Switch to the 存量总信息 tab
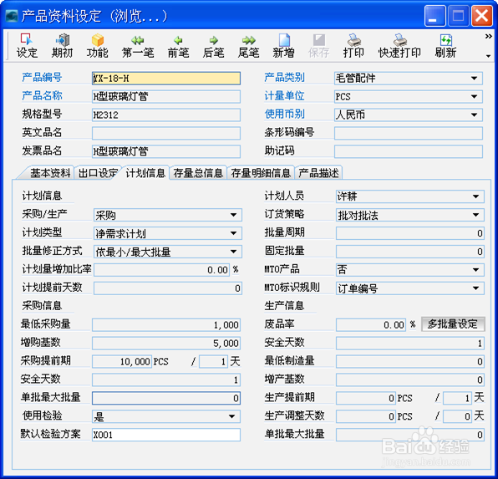 [198, 173]
